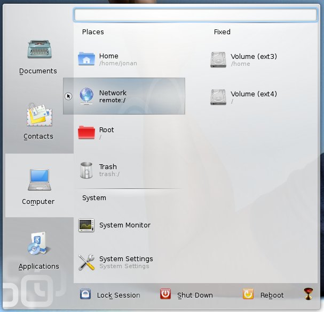The width and height of the screenshot is (324, 312).
Task: Click the red Shut Down power icon
Action: [165, 294]
